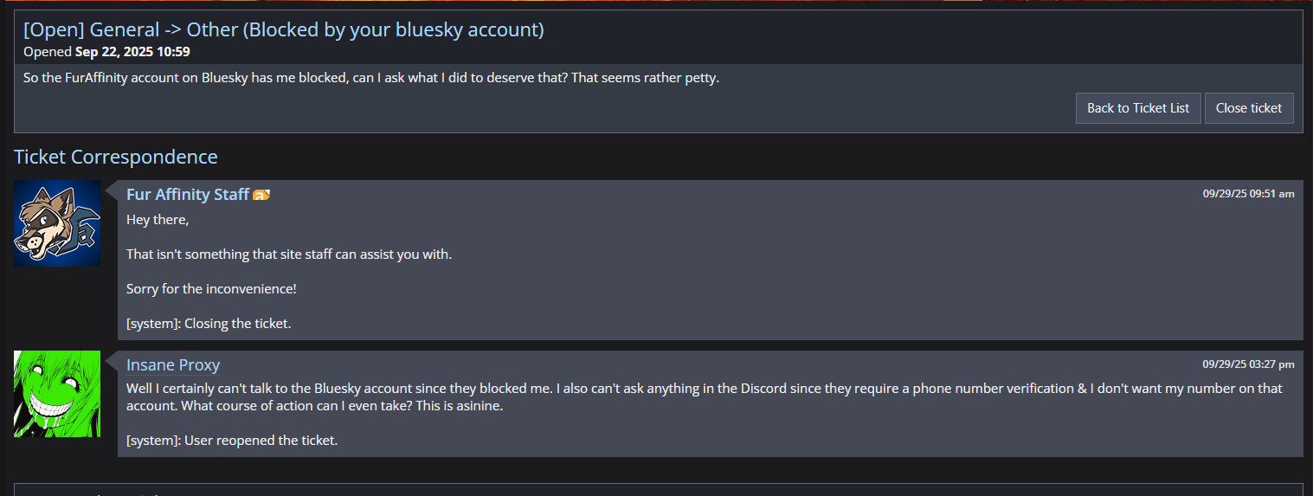Viewport: 1313px width, 496px height.
Task: Open Insane Proxy's green avatar image
Action: (x=57, y=394)
